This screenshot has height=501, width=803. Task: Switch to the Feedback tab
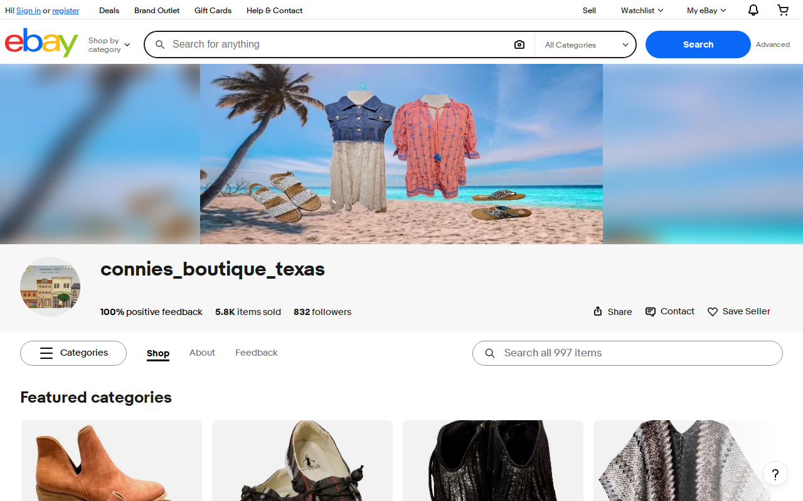pos(256,353)
